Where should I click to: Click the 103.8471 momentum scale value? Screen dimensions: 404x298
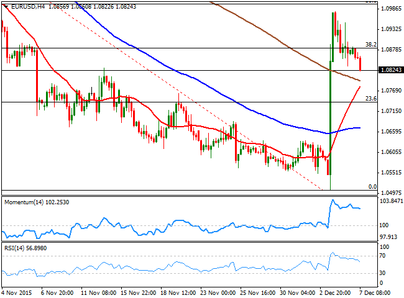(391, 202)
